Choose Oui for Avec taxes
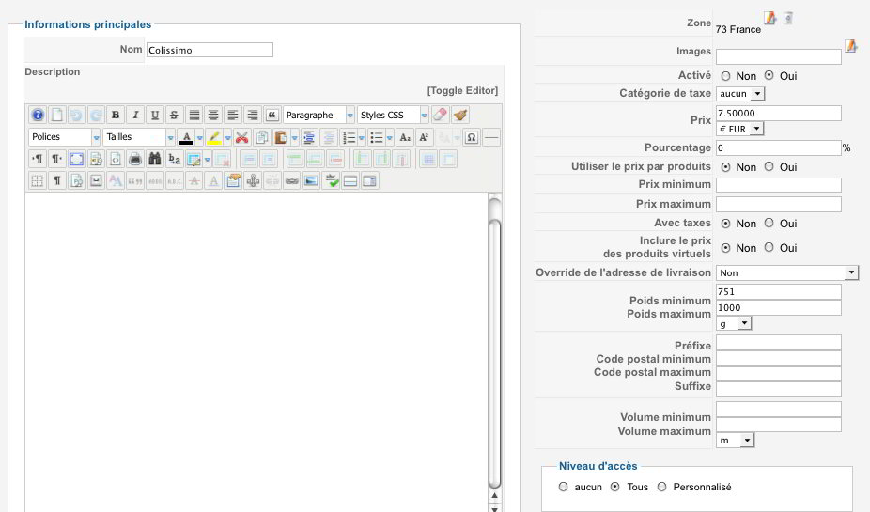Screen dimensions: 870x512 [x=769, y=223]
